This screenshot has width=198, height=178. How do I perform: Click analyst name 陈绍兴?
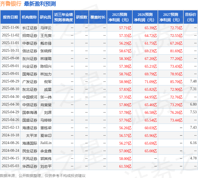click(x=46, y=66)
